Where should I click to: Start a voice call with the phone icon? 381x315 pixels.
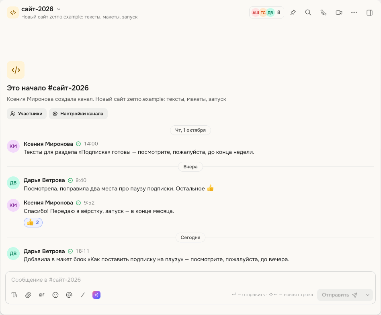(x=324, y=12)
